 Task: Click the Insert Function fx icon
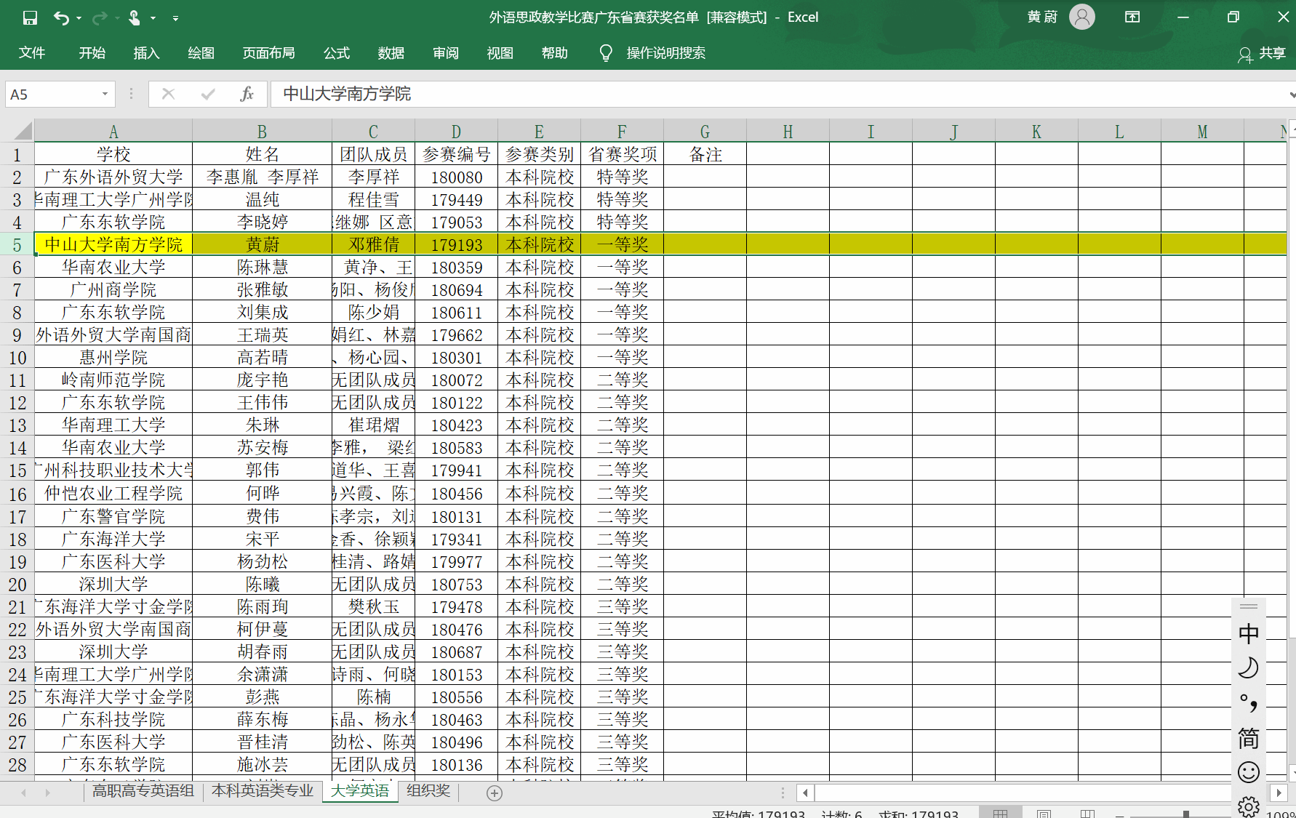(x=247, y=94)
